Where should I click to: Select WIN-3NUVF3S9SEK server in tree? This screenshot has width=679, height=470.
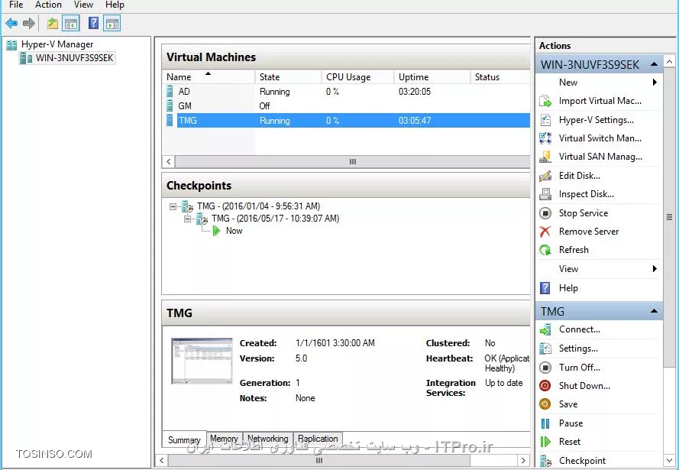click(75, 57)
